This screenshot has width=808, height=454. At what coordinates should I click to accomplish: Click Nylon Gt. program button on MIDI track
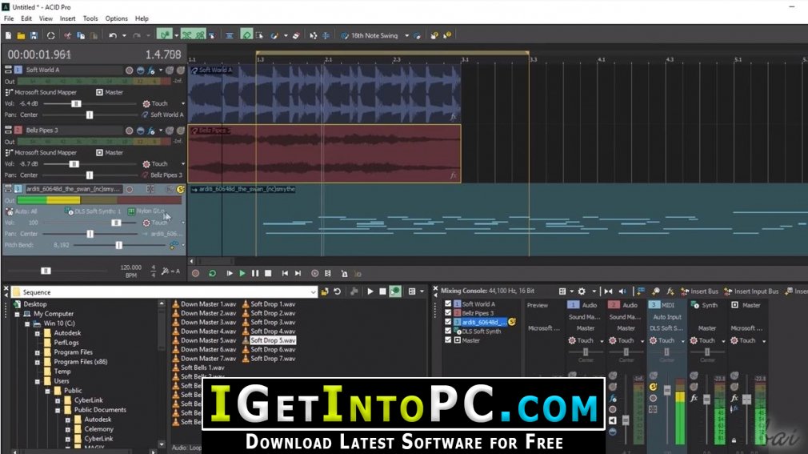[146, 211]
